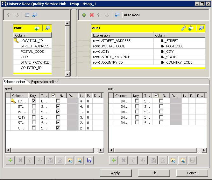Select the Schema editor tab
This screenshot has width=212, height=180.
pyautogui.click(x=15, y=82)
